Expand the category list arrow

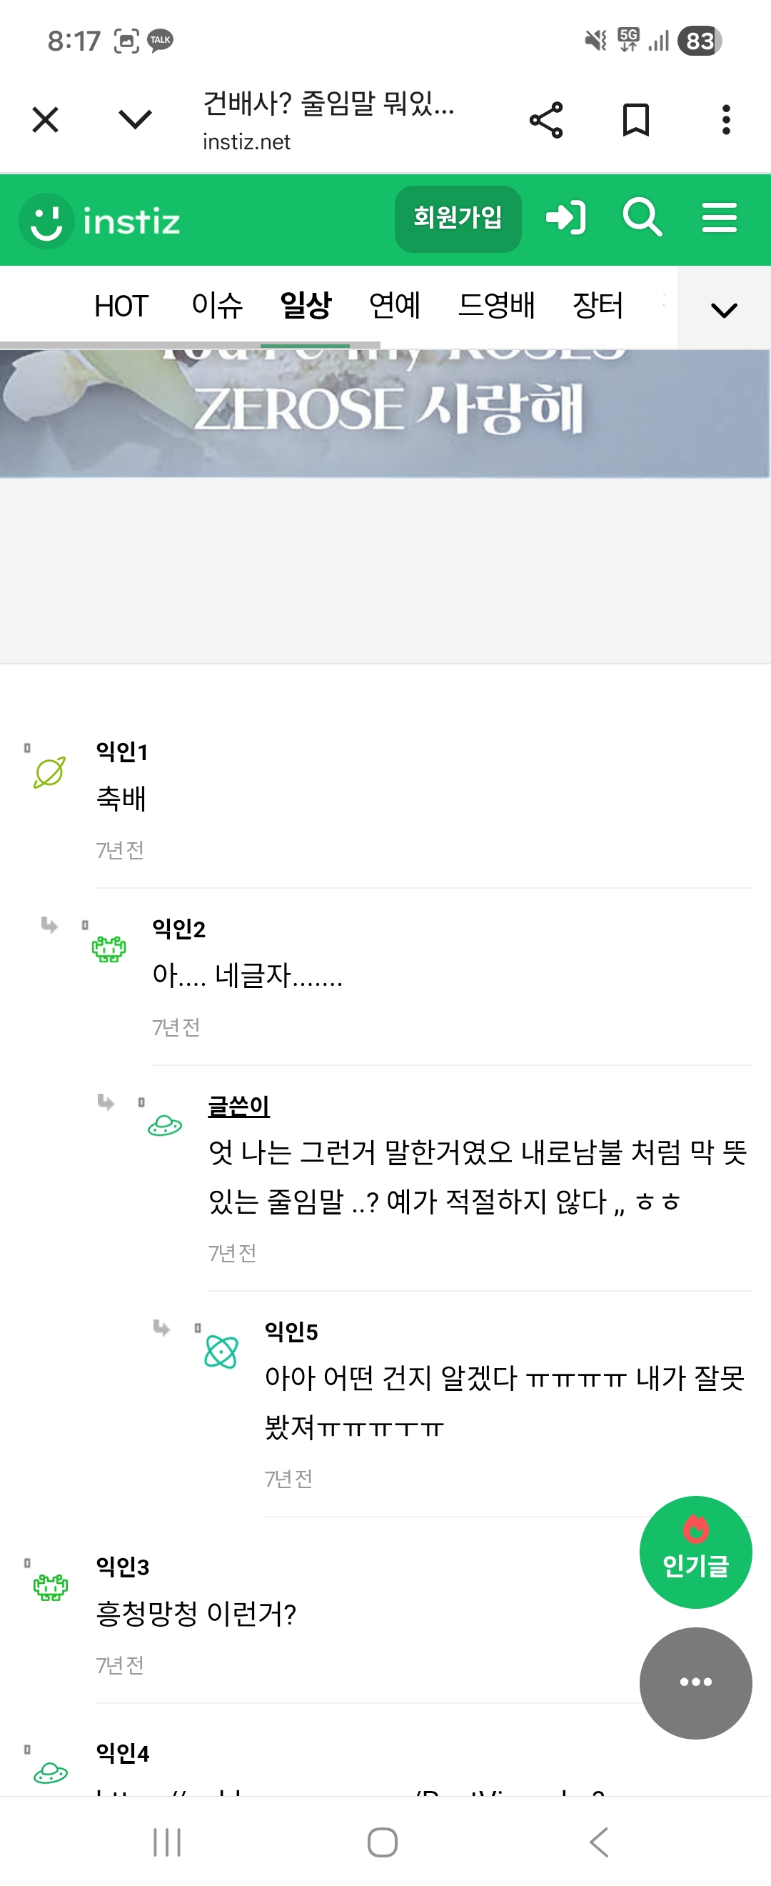point(723,310)
